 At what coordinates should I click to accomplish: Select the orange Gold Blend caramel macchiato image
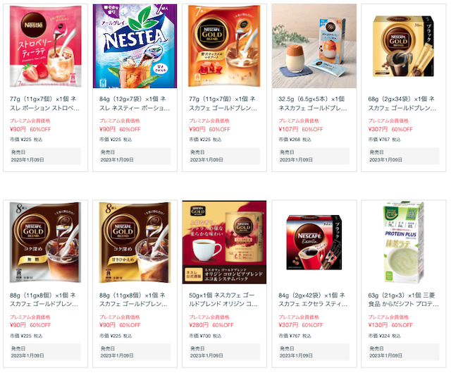[x=224, y=46]
